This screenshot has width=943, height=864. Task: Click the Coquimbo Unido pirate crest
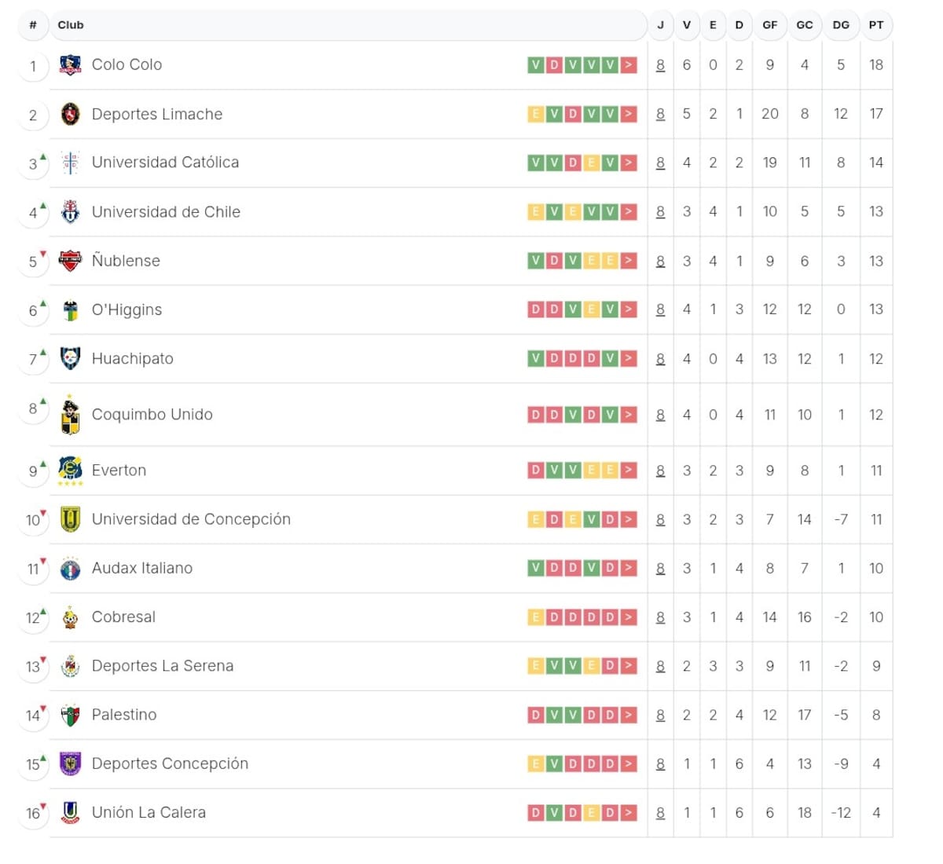click(71, 414)
